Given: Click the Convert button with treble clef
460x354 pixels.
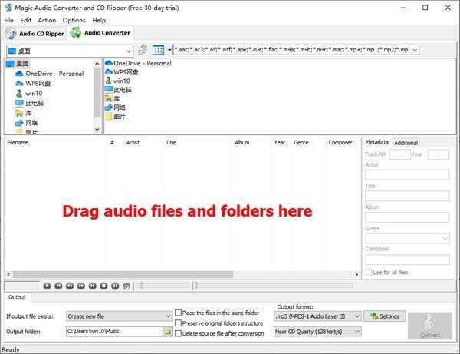Looking at the screenshot, I should click(x=429, y=326).
